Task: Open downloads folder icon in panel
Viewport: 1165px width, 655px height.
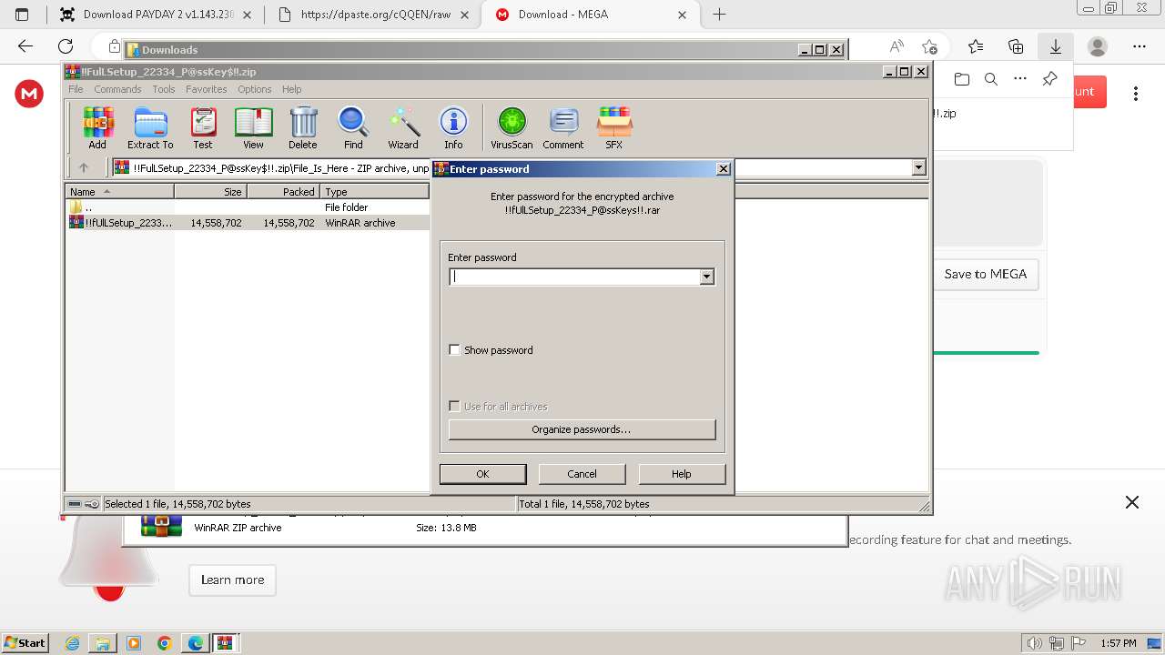Action: pyautogui.click(x=962, y=79)
